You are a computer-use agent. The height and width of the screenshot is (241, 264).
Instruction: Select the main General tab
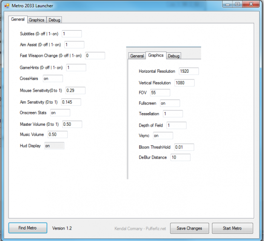click(18, 19)
